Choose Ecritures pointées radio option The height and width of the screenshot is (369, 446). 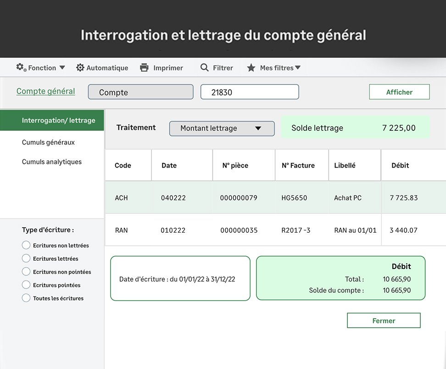click(26, 285)
